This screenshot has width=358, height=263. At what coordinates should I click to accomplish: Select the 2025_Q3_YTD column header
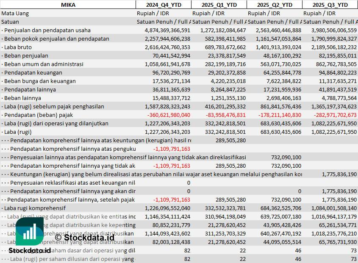(x=330, y=5)
